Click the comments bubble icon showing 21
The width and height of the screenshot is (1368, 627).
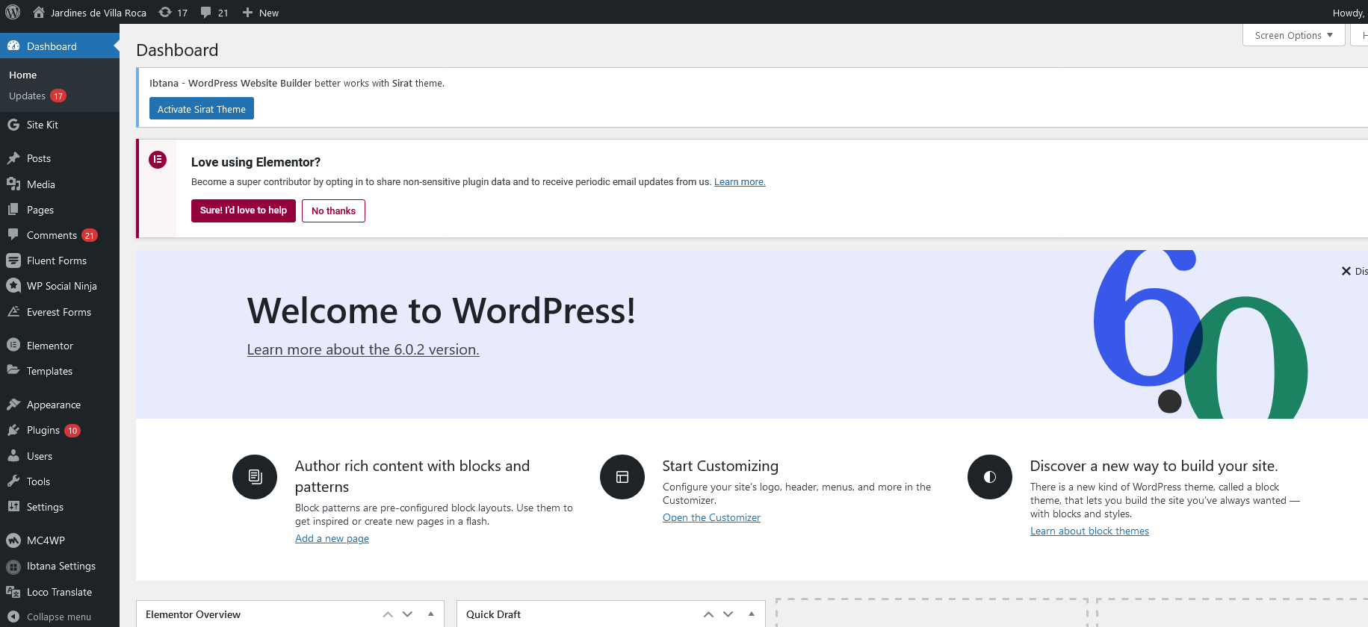click(x=206, y=13)
